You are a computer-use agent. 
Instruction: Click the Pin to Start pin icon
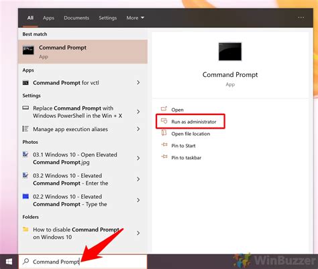tap(164, 145)
